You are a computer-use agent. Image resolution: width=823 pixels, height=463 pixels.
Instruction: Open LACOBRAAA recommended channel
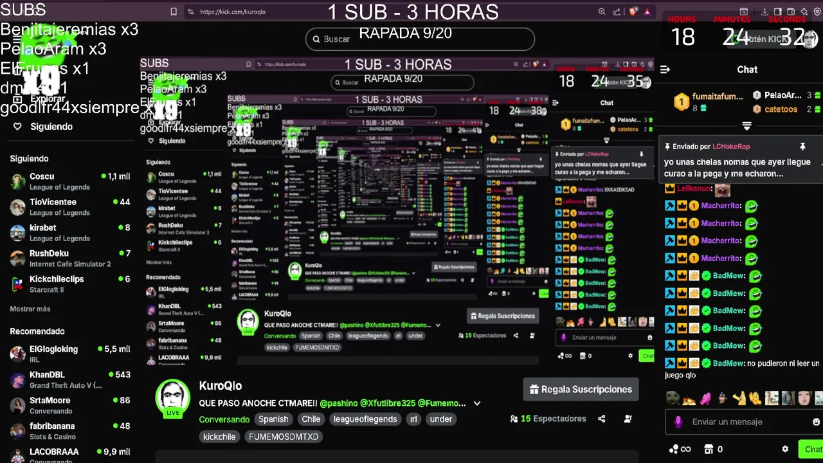point(69,455)
